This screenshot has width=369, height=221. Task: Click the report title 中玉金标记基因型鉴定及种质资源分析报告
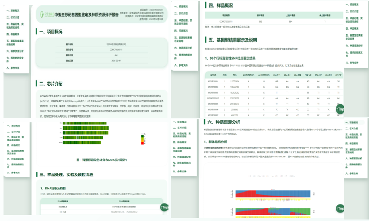click(x=87, y=15)
